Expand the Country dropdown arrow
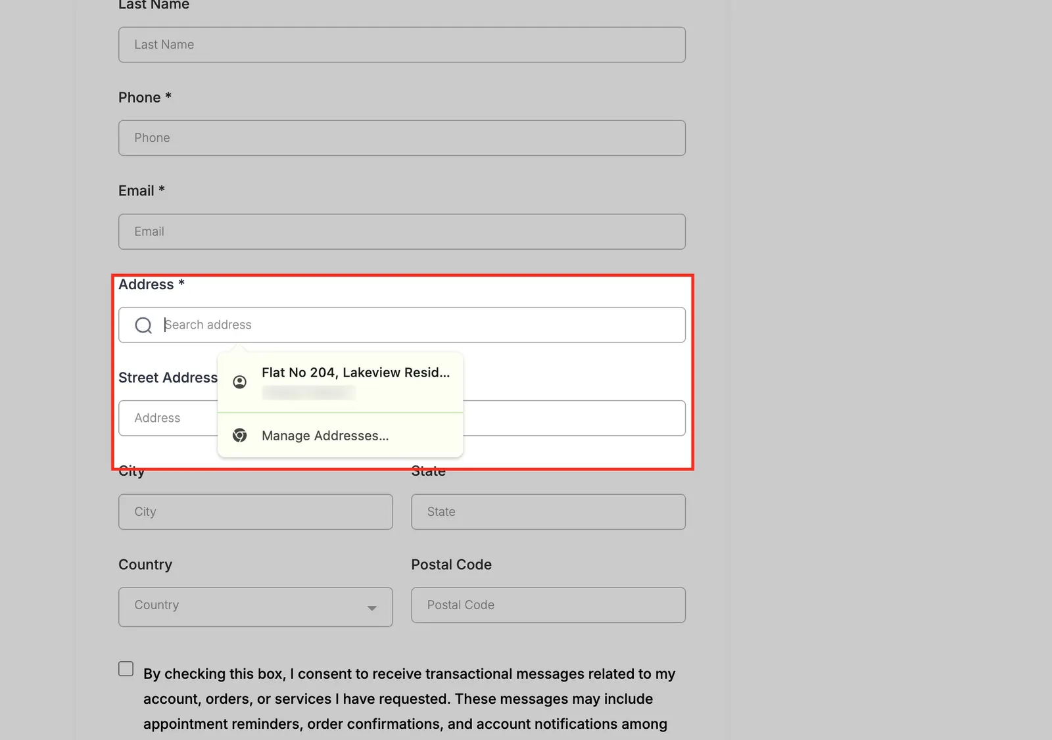 click(x=372, y=608)
